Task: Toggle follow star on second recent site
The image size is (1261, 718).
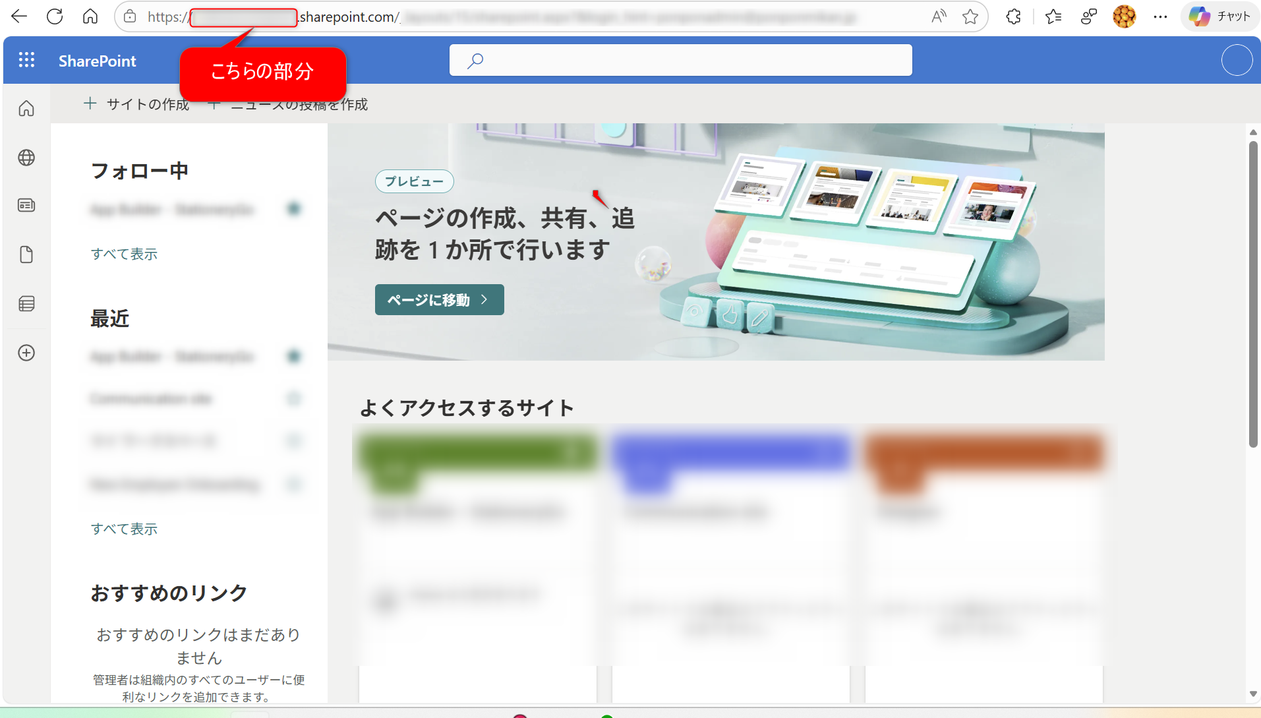Action: coord(294,398)
